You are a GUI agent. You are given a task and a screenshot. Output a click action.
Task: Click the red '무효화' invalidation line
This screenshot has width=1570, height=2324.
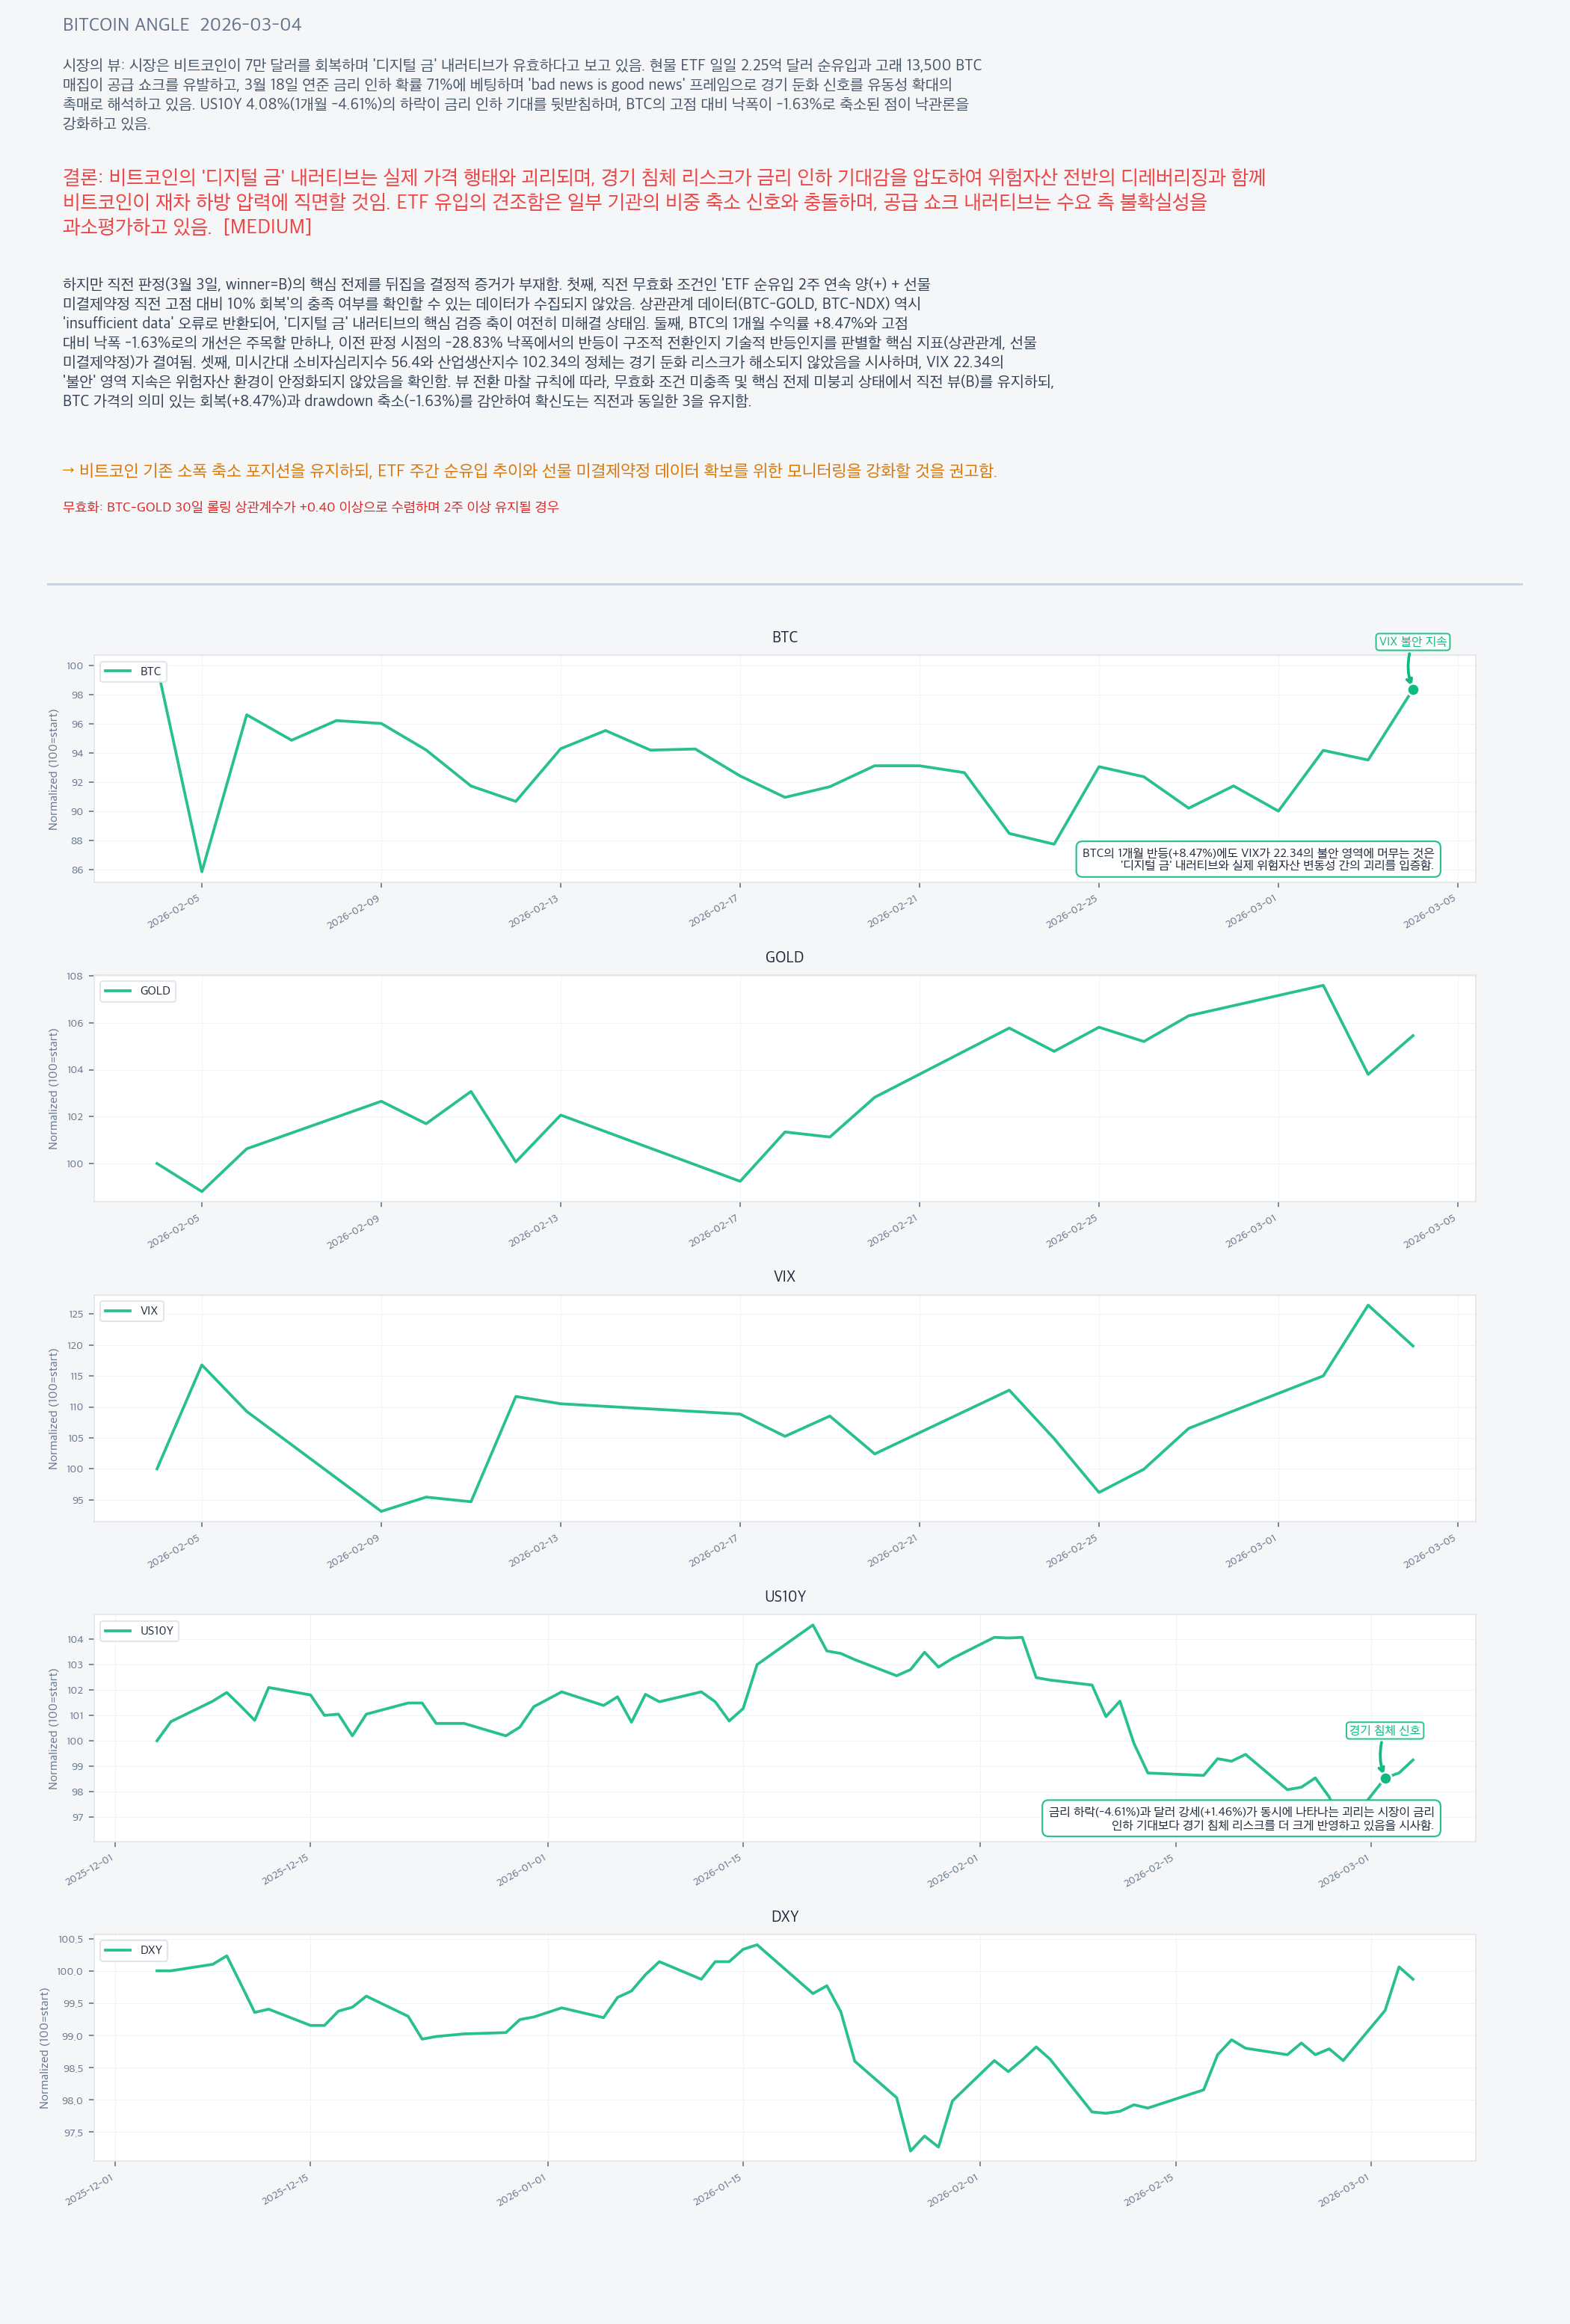click(x=310, y=507)
